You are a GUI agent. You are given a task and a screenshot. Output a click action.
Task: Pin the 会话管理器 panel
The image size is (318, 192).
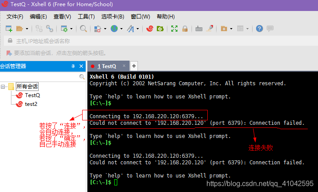(73, 66)
